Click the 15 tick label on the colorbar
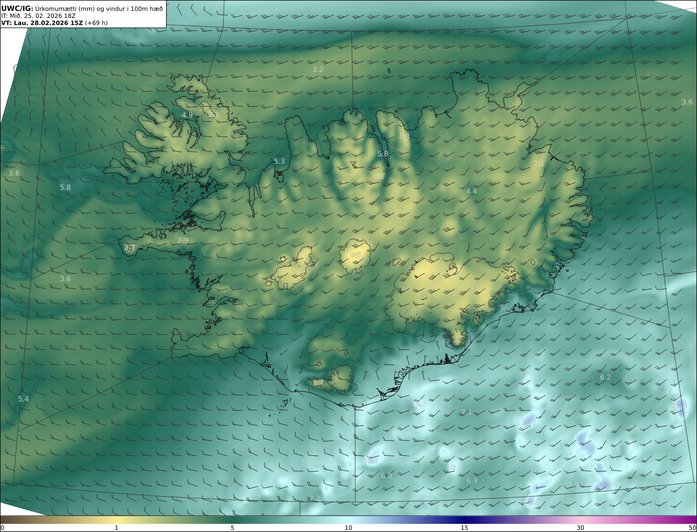697x532 pixels. pos(464,528)
